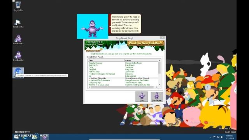Image resolution: width=249 pixels, height=140 pixels.
Task: Open the Action Center flag icon
Action: pyautogui.click(x=214, y=137)
